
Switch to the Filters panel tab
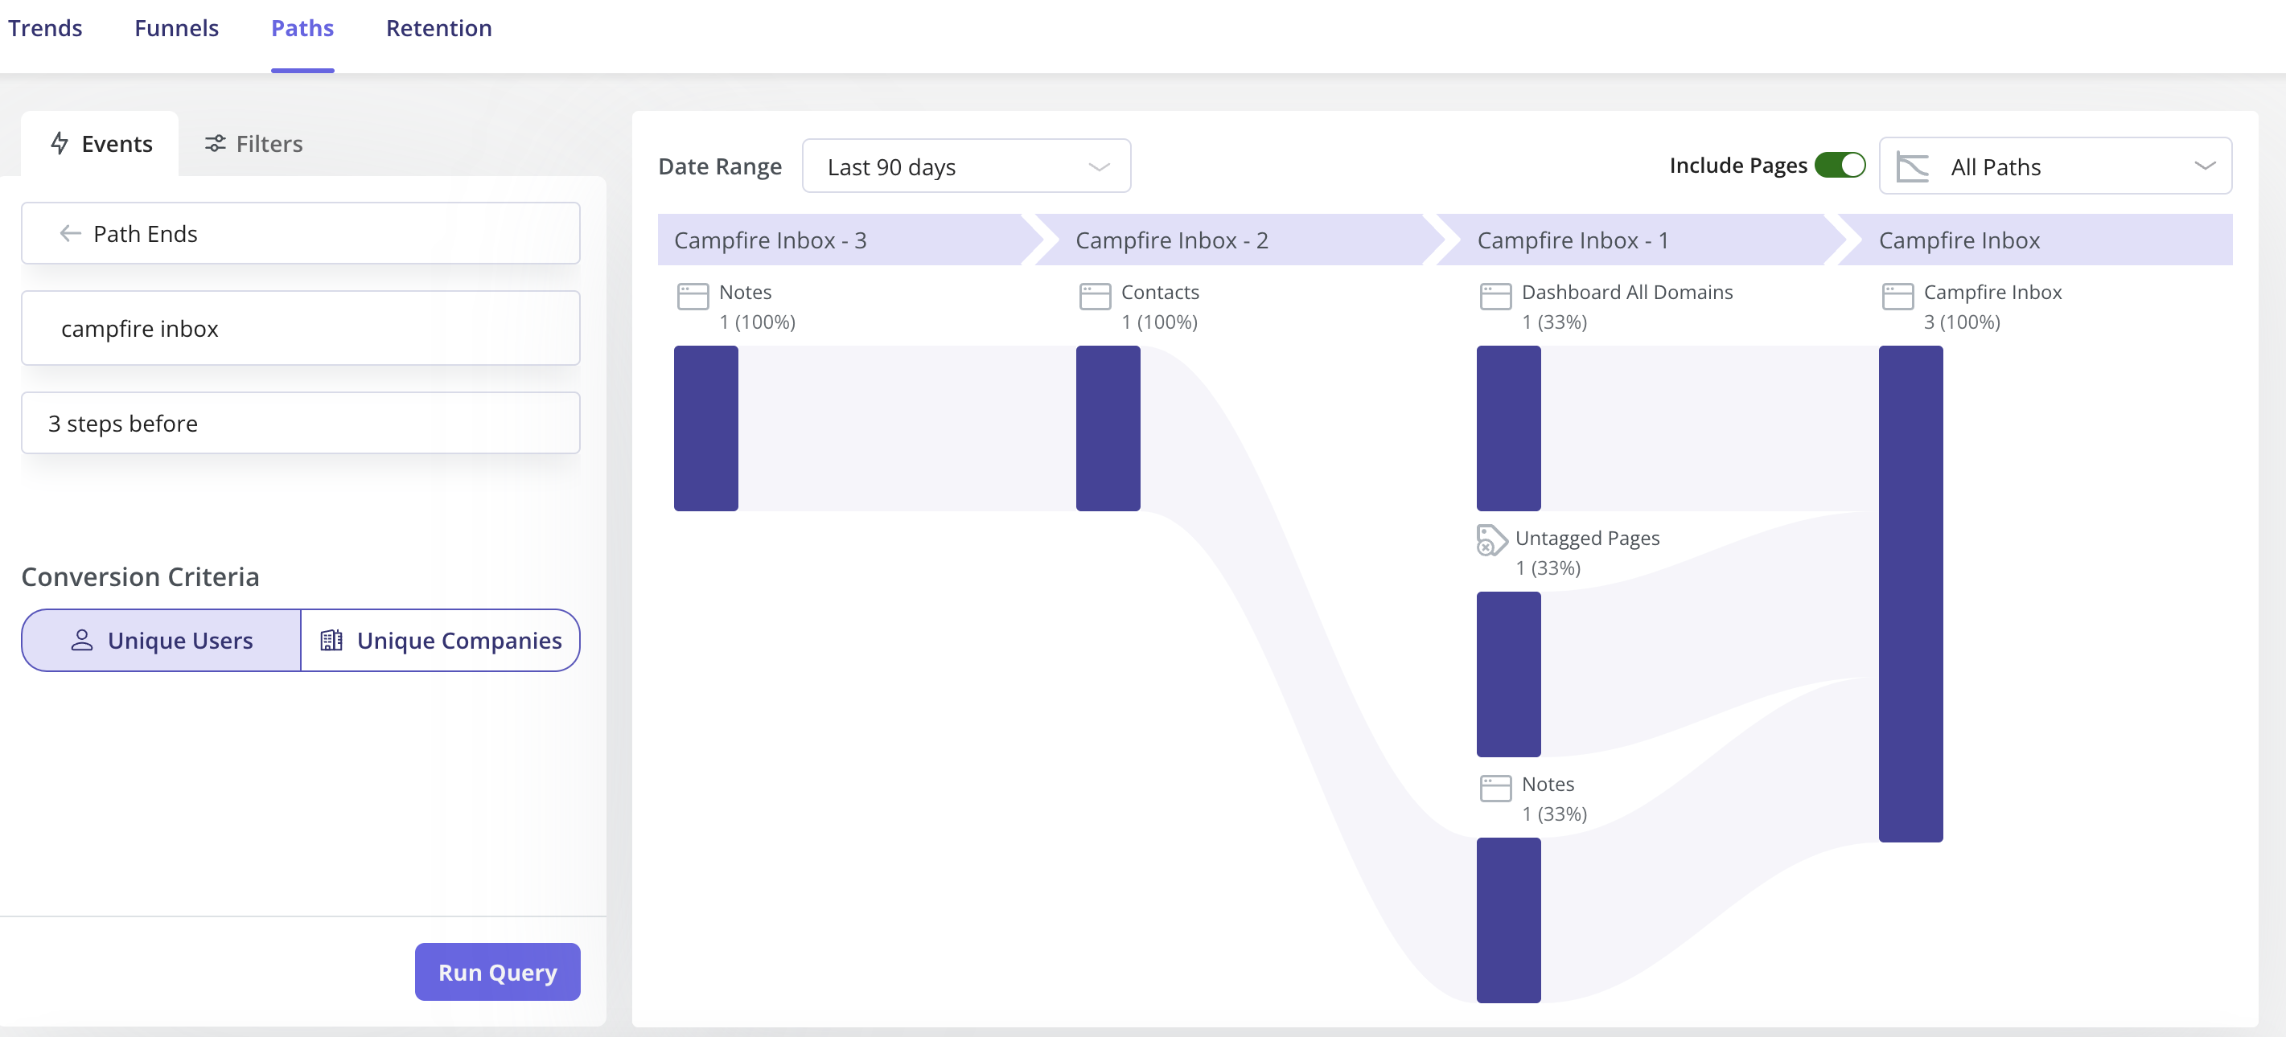point(254,144)
